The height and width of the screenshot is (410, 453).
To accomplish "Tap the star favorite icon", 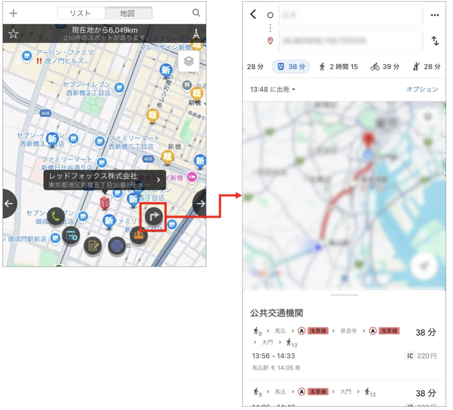I will click(x=13, y=34).
